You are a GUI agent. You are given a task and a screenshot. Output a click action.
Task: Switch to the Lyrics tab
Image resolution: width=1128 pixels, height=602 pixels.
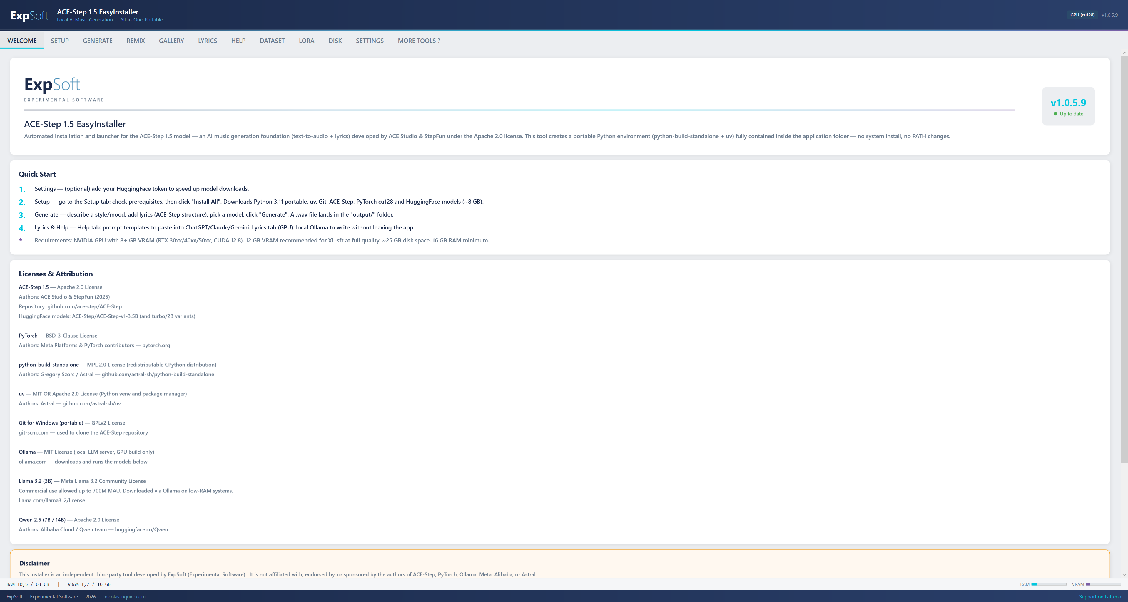[x=208, y=41]
